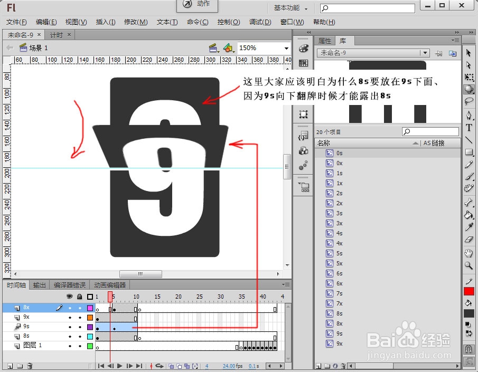Open the Motion Presets panel icon
This screenshot has width=478, height=372.
click(x=303, y=166)
